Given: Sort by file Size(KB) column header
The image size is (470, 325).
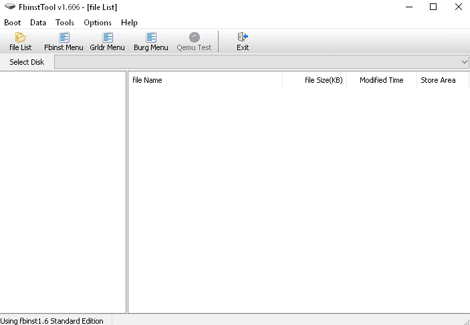Looking at the screenshot, I should click(314, 80).
